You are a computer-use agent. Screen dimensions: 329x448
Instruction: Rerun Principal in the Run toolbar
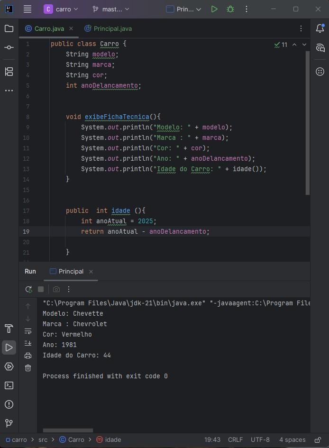click(28, 289)
